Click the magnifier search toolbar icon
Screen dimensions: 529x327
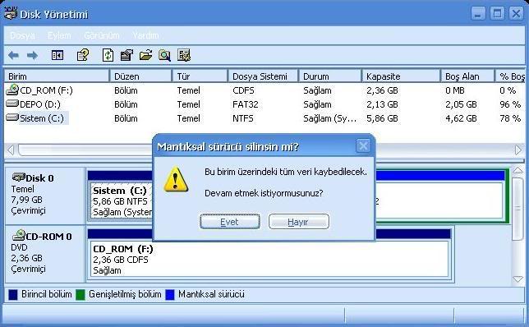[x=164, y=55]
